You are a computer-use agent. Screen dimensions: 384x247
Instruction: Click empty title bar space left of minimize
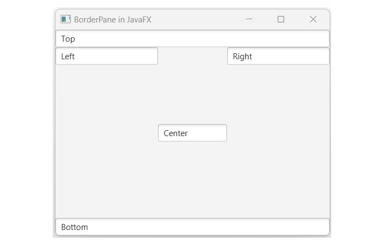197,19
